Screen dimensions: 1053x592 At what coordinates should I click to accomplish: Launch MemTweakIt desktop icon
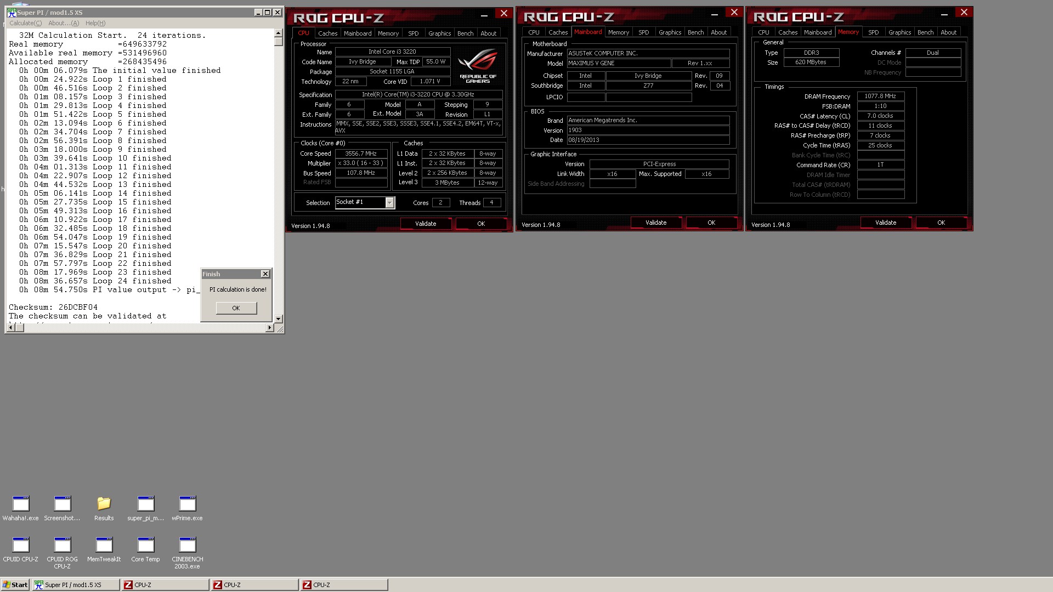click(x=104, y=549)
